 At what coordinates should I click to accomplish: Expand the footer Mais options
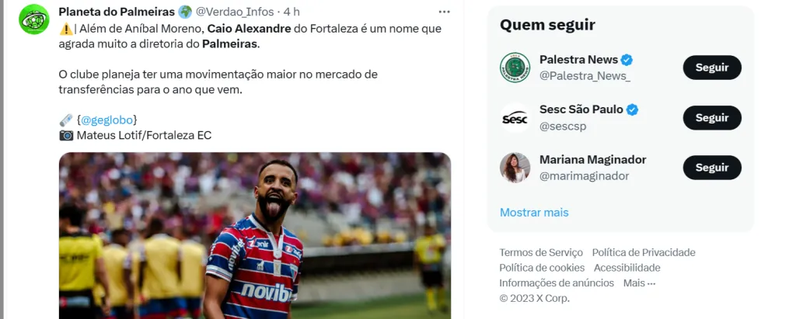639,283
